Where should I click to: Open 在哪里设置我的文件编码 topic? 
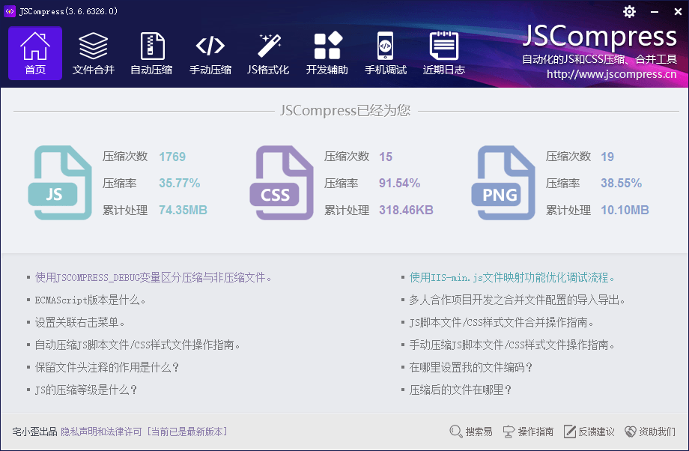point(470,368)
